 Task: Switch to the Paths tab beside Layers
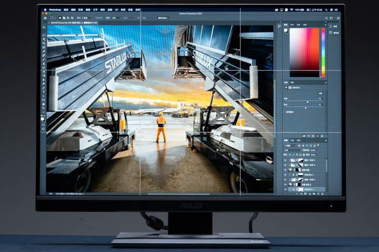(x=299, y=140)
